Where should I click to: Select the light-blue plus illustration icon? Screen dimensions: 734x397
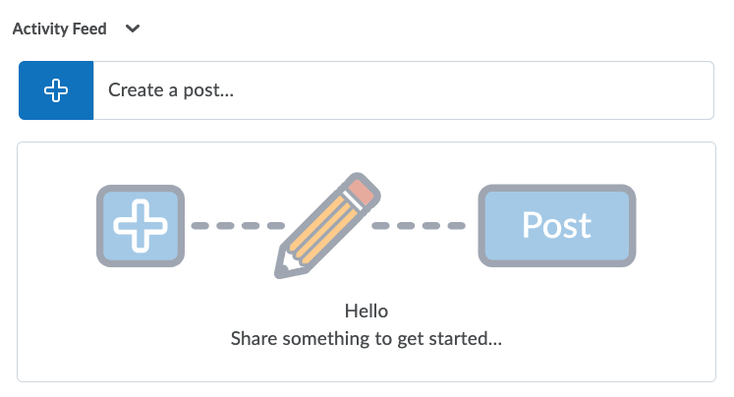point(140,225)
